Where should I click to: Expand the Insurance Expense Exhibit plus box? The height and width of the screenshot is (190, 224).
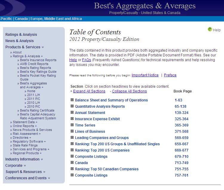pyautogui.click(x=72, y=119)
